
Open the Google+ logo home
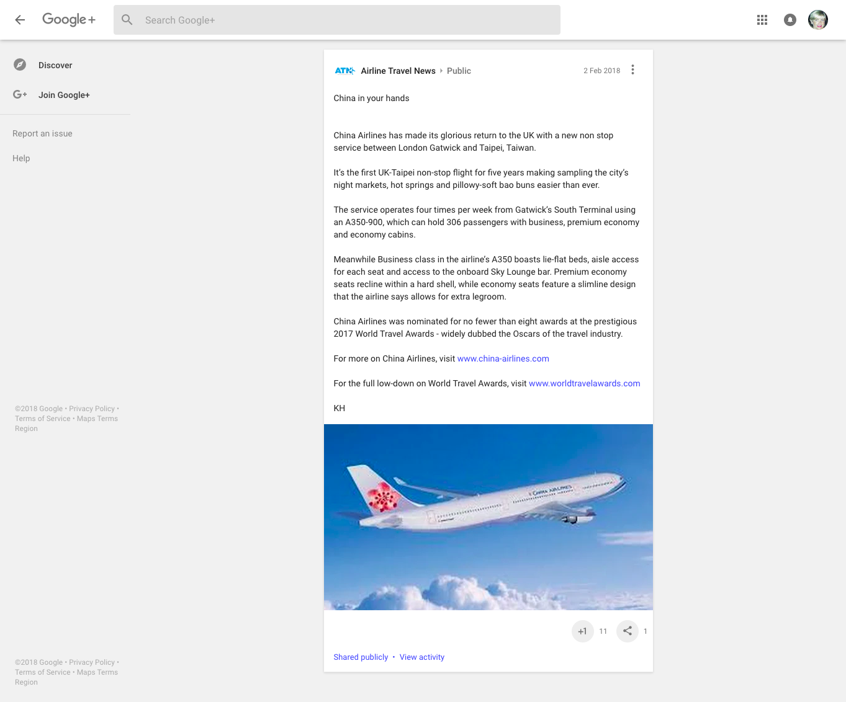tap(69, 20)
